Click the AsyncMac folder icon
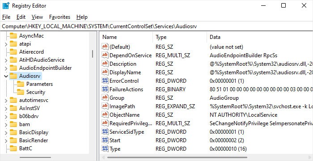Screen dimensions: 313x161 13,36
